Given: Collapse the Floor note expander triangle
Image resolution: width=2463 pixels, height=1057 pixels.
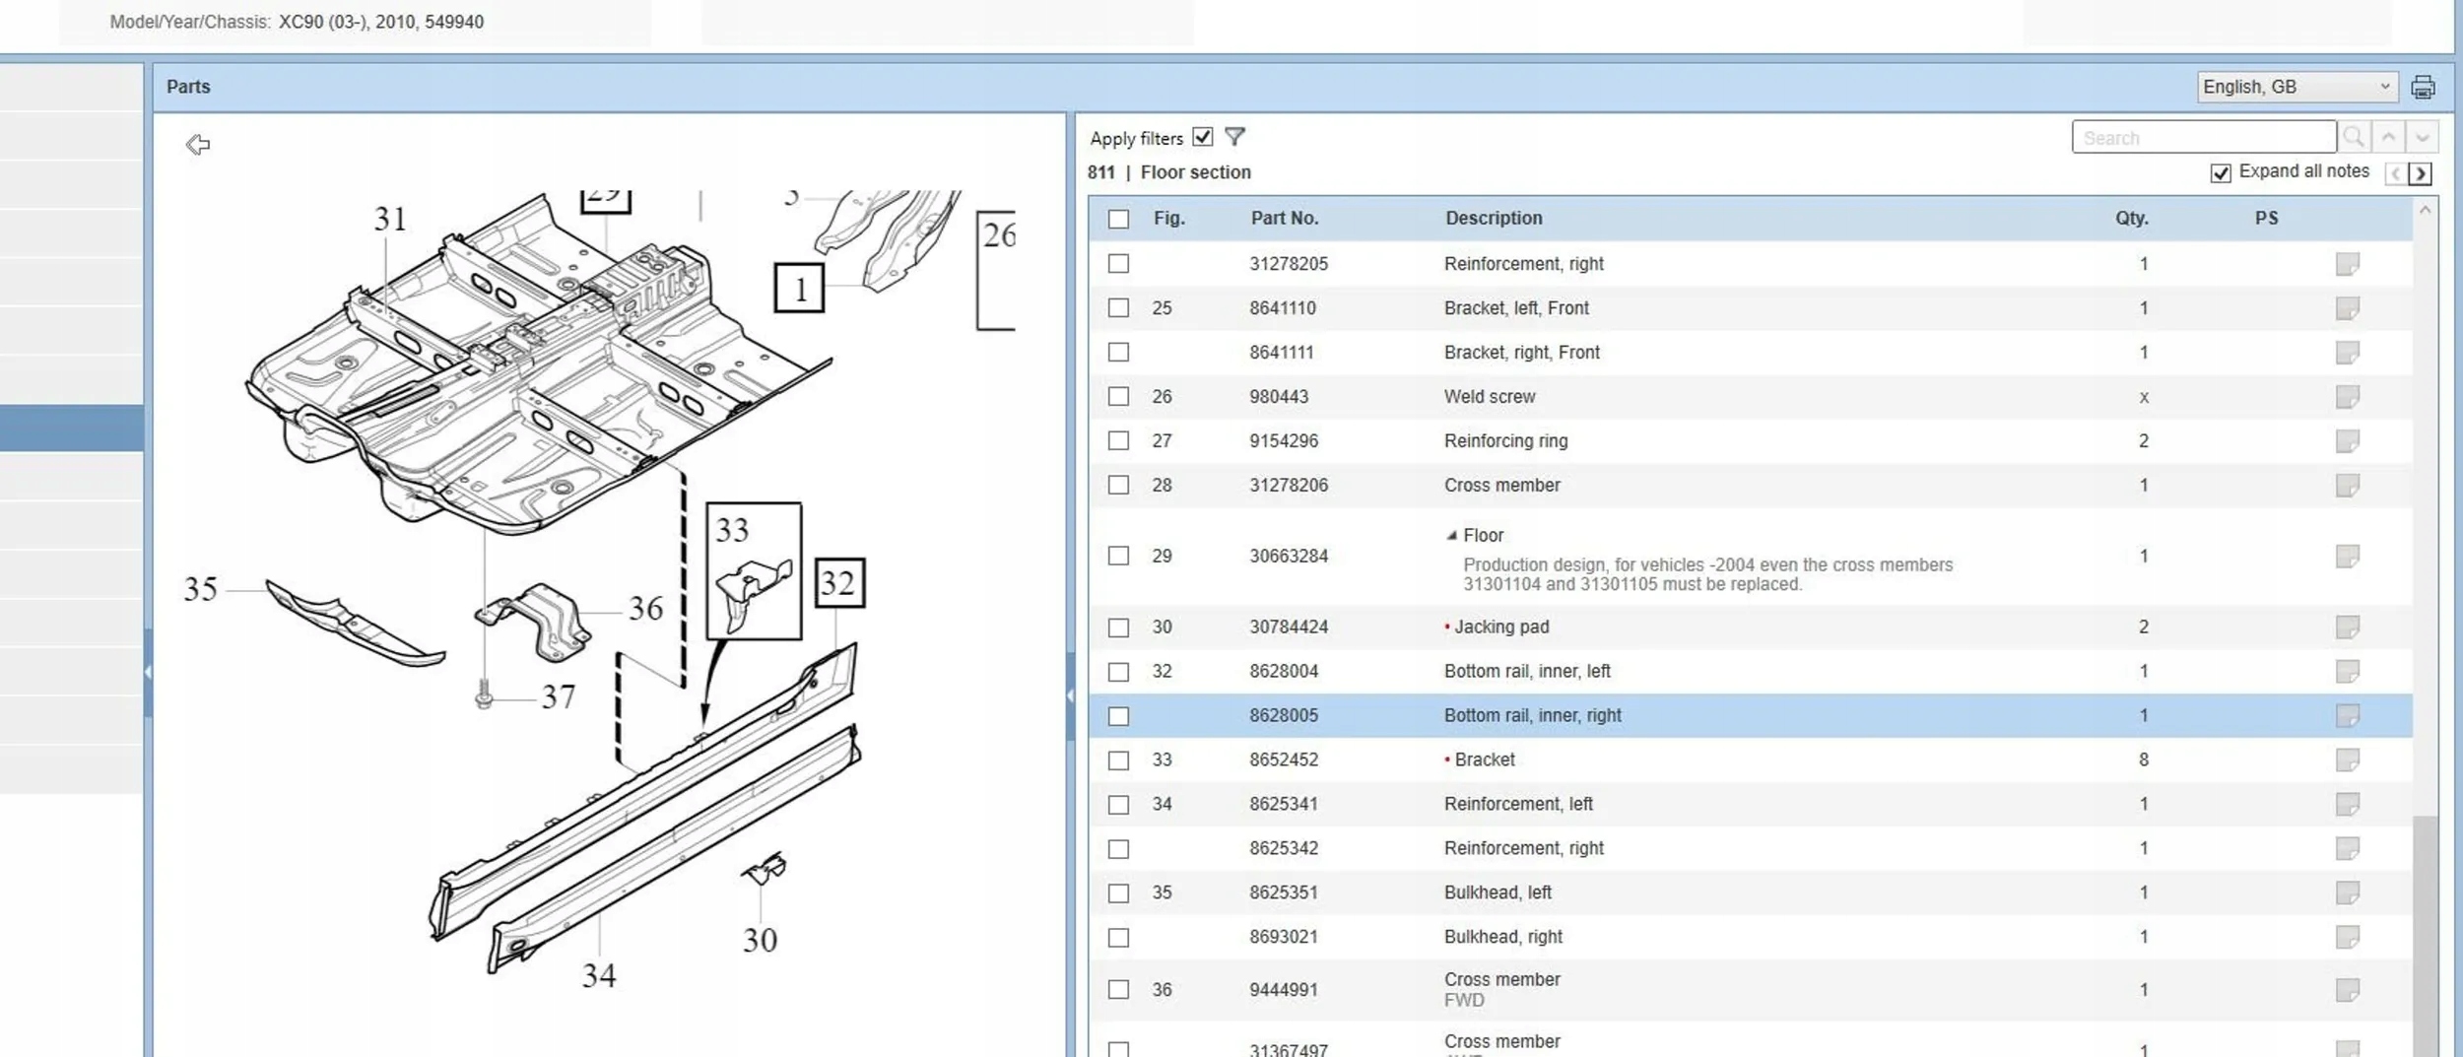Looking at the screenshot, I should [1451, 536].
